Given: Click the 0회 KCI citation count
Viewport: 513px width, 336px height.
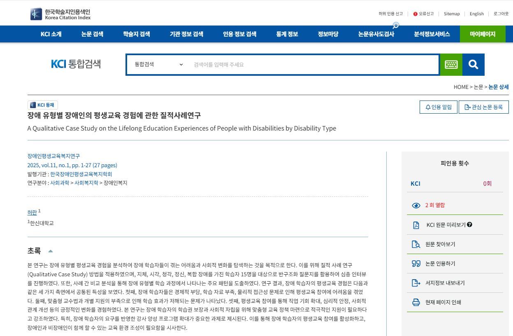Looking at the screenshot, I should tap(487, 184).
